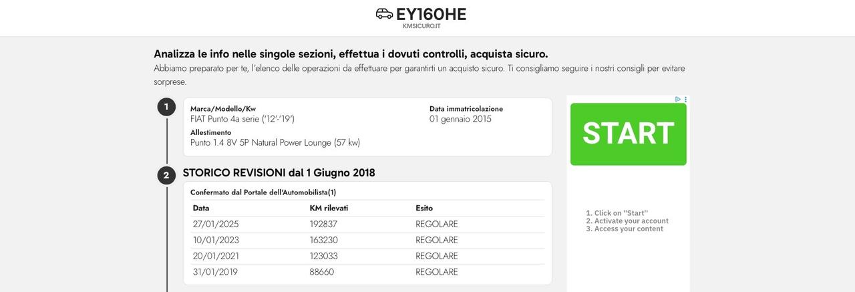Click the Data column header

coord(201,208)
